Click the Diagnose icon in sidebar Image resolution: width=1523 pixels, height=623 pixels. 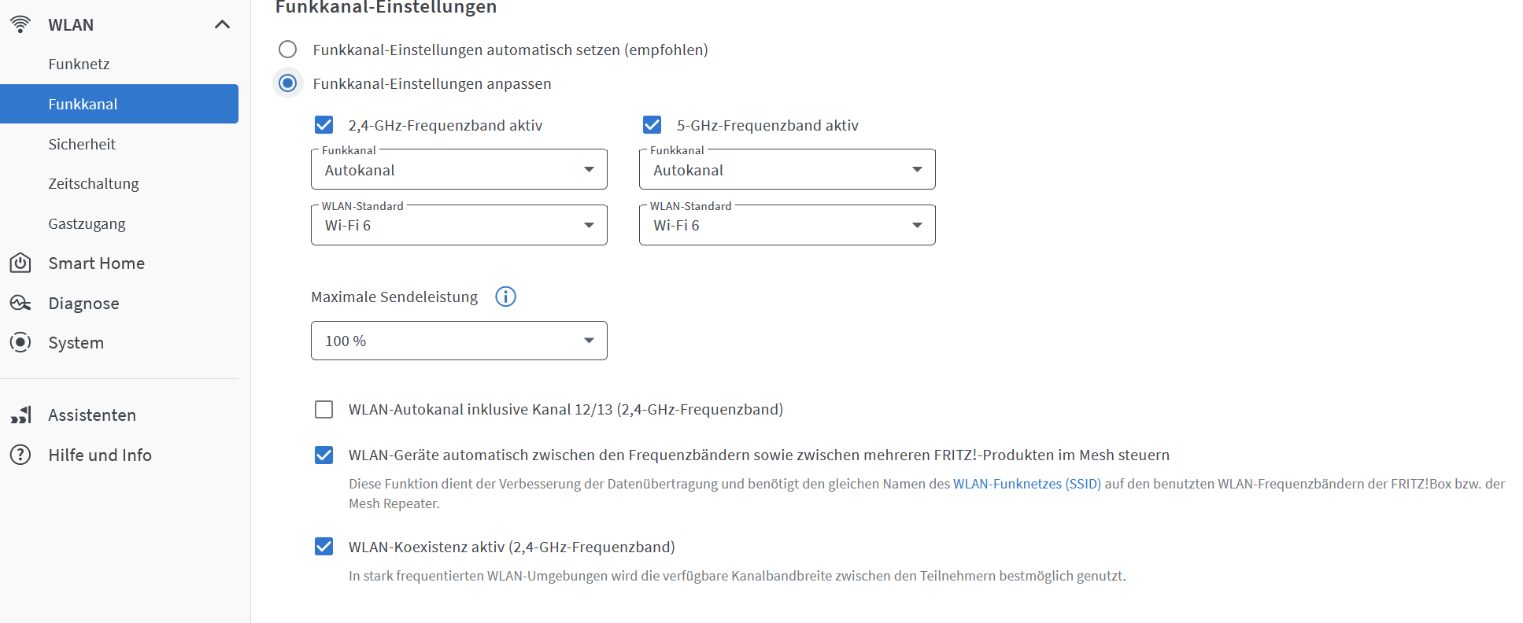coord(20,303)
